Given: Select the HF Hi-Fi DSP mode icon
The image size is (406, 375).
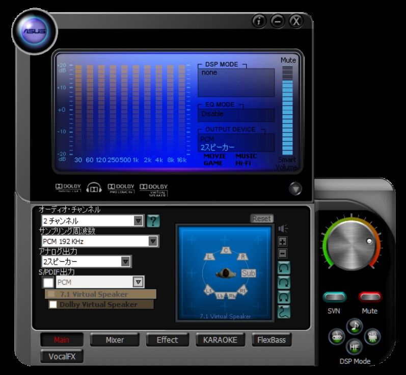Looking at the screenshot, I should point(354,347).
